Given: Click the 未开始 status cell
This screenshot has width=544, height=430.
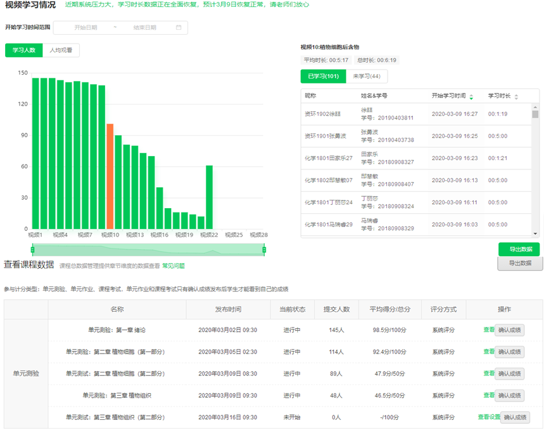Looking at the screenshot, I should (x=292, y=417).
